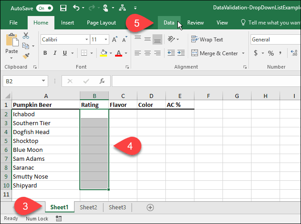Image resolution: width=301 pixels, height=224 pixels.
Task: Click Decrease Font Size icon
Action: pyautogui.click(x=125, y=39)
